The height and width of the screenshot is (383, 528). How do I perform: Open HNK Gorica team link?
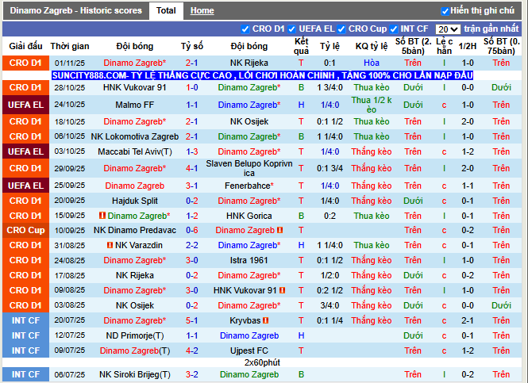point(249,216)
